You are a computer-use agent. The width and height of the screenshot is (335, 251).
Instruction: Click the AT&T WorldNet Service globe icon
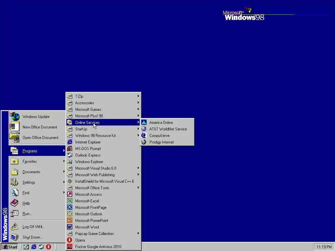click(x=144, y=129)
